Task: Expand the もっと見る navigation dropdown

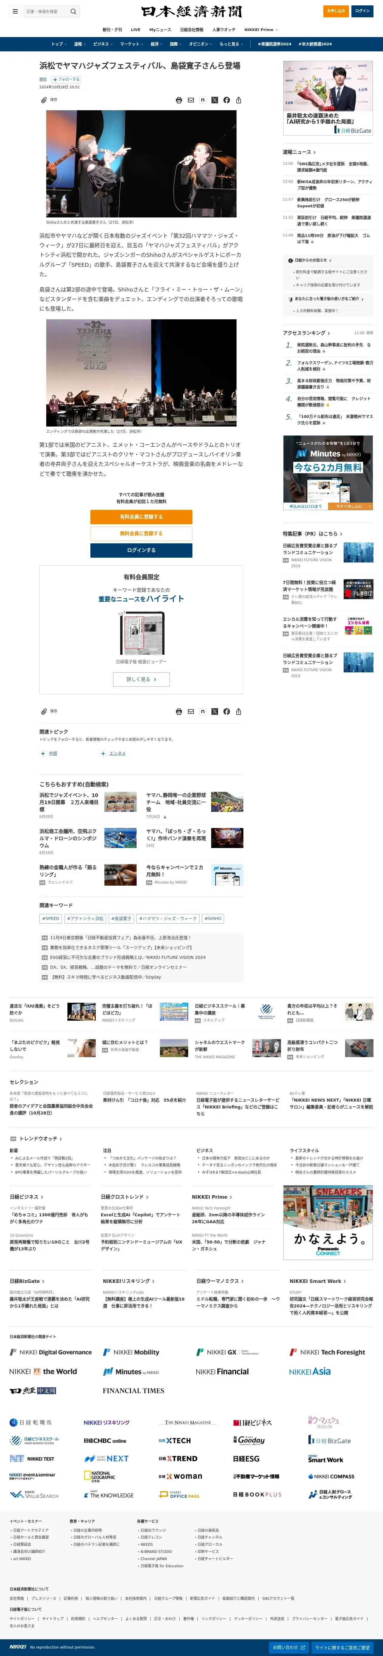Action: click(x=231, y=44)
